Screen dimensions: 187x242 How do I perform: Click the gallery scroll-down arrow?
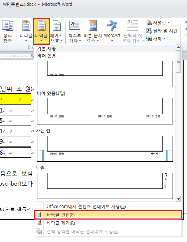(178, 199)
